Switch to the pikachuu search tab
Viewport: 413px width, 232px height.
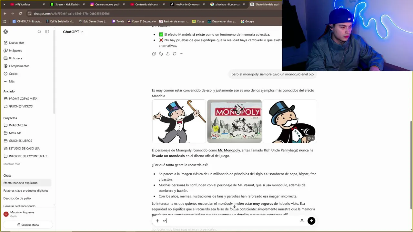point(227,5)
